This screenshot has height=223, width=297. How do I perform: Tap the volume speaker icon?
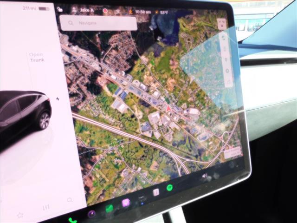[x=204, y=176]
